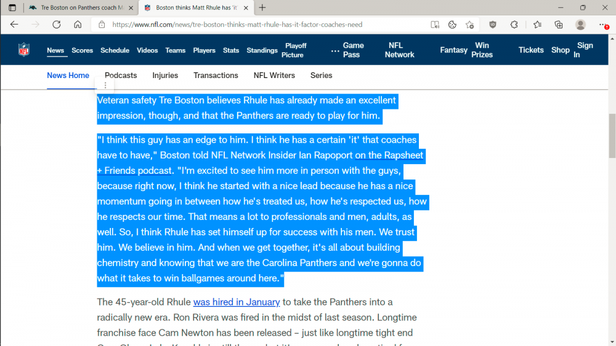Open Teams in the NFL navigation
616x346 pixels.
175,50
